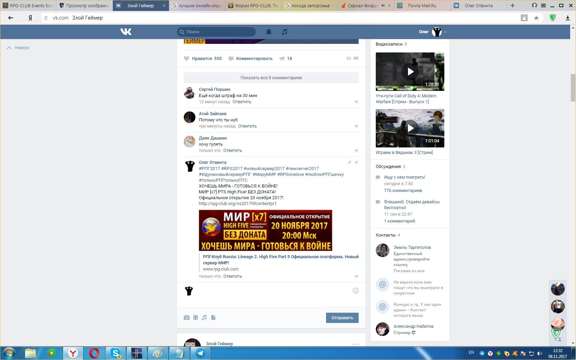Open Skype from the taskbar
The height and width of the screenshot is (360, 576).
tap(116, 353)
